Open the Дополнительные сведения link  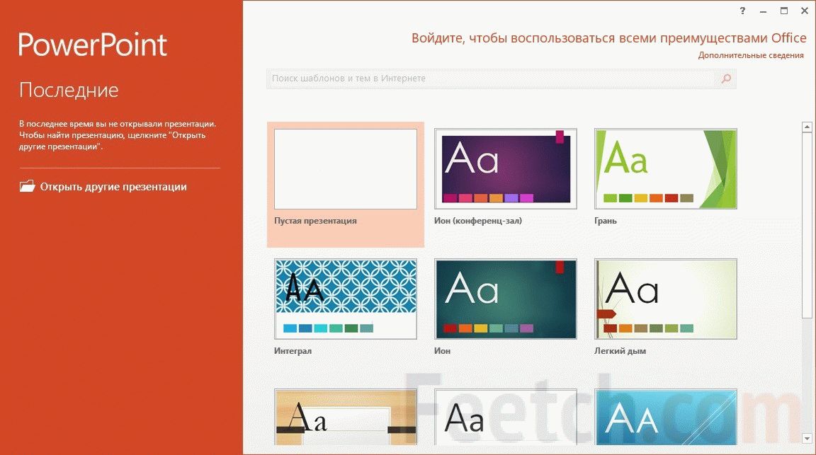[x=751, y=55]
